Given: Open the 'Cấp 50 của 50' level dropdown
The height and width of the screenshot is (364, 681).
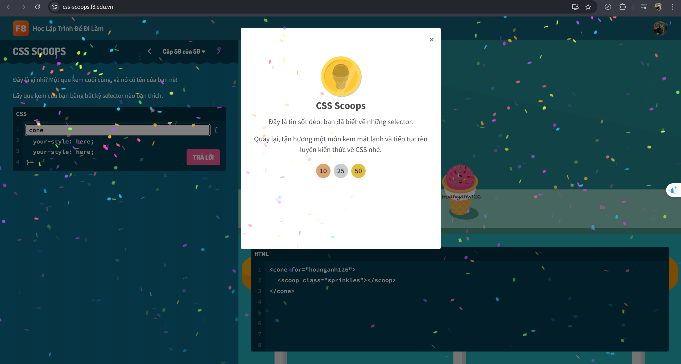Looking at the screenshot, I should (184, 51).
